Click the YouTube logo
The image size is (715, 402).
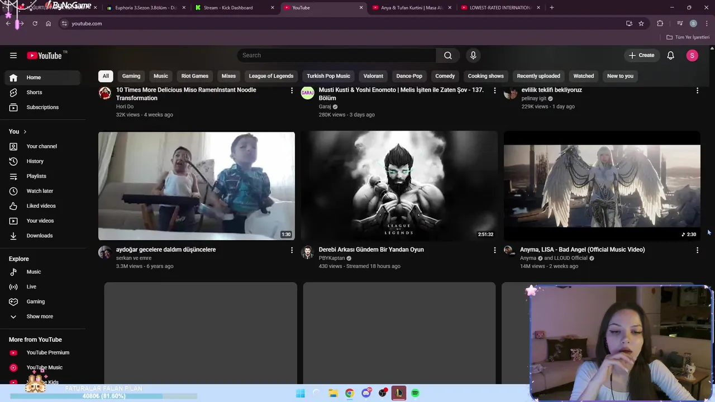[44, 55]
